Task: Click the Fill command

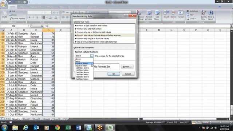Action: (191, 15)
